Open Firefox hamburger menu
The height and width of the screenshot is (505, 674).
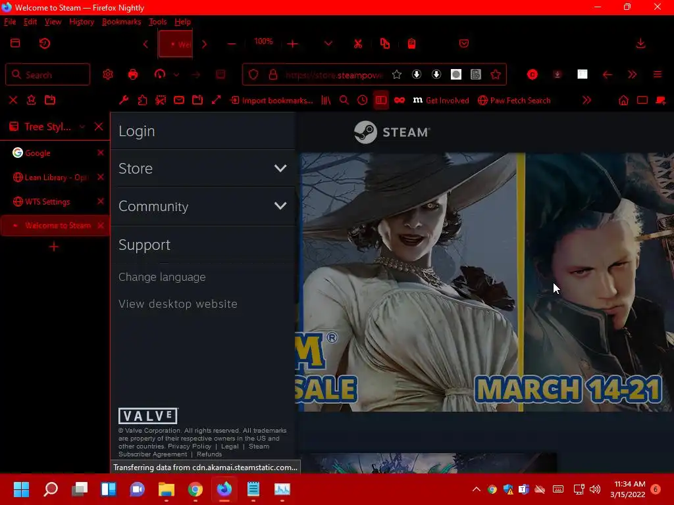pos(658,74)
